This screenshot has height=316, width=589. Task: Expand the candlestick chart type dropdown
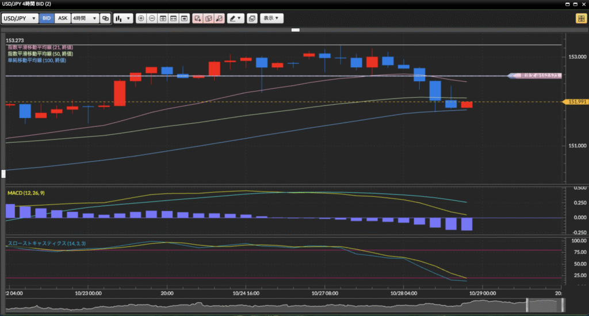point(123,18)
